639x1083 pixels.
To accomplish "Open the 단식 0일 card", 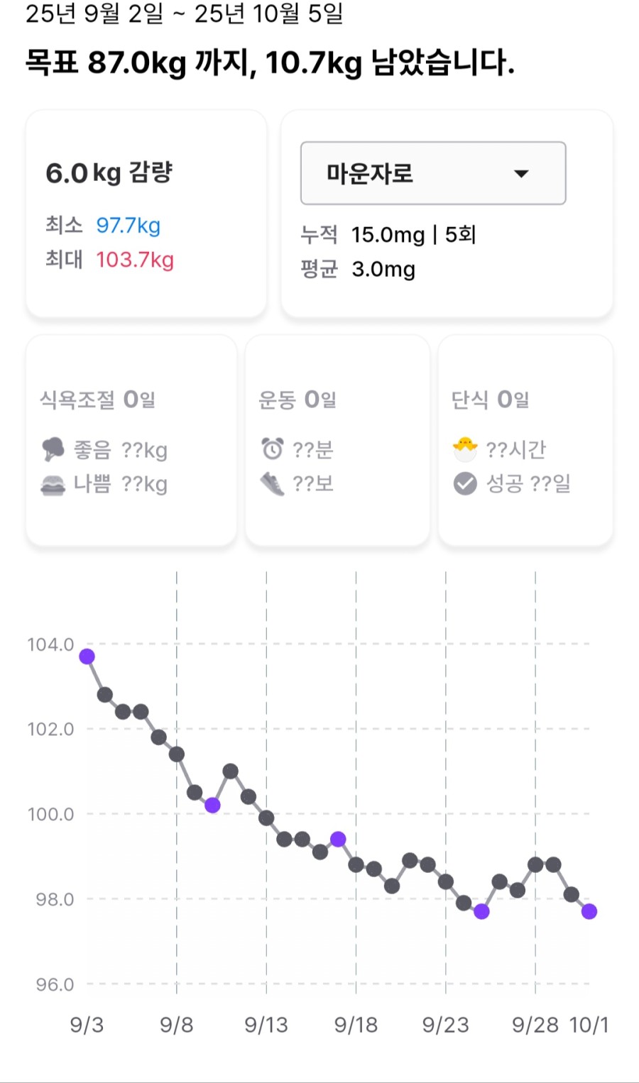I will [x=525, y=440].
